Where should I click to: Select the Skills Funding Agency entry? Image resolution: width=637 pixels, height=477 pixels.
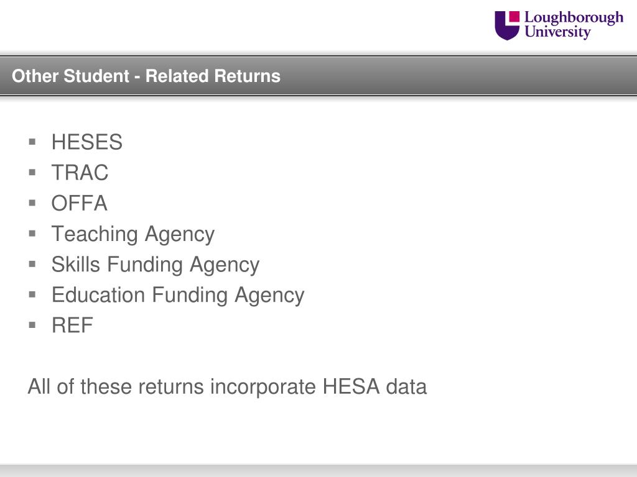(x=156, y=265)
